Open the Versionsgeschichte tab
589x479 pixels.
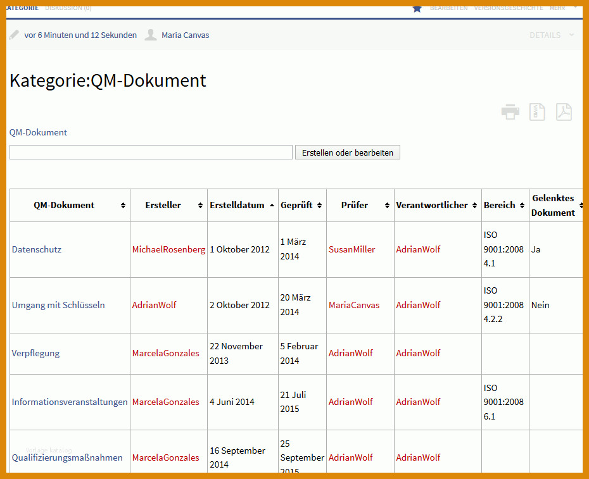pyautogui.click(x=508, y=8)
